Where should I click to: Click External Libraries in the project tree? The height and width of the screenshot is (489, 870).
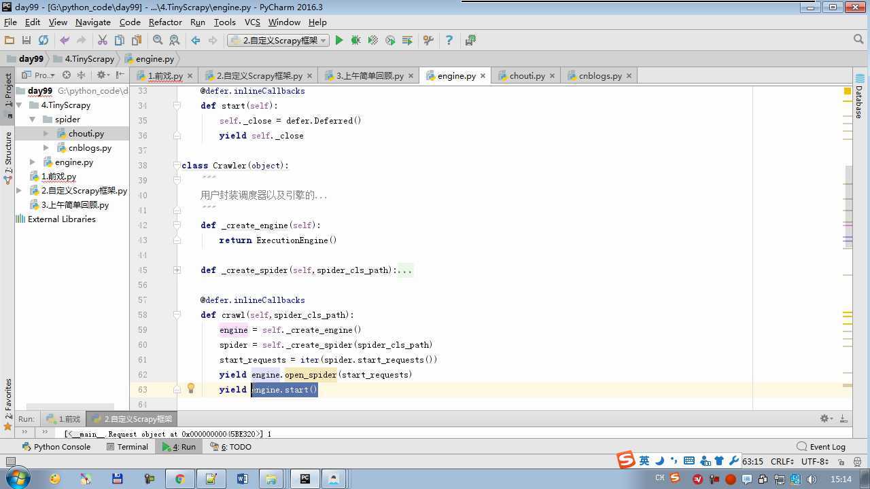(56, 219)
